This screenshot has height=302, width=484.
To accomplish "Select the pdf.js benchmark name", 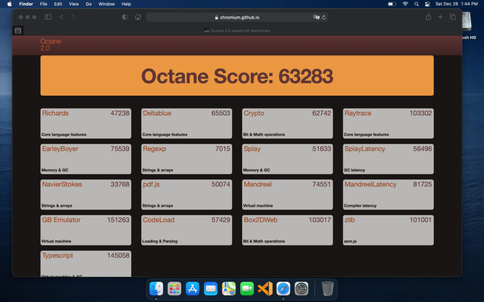I will 151,185.
